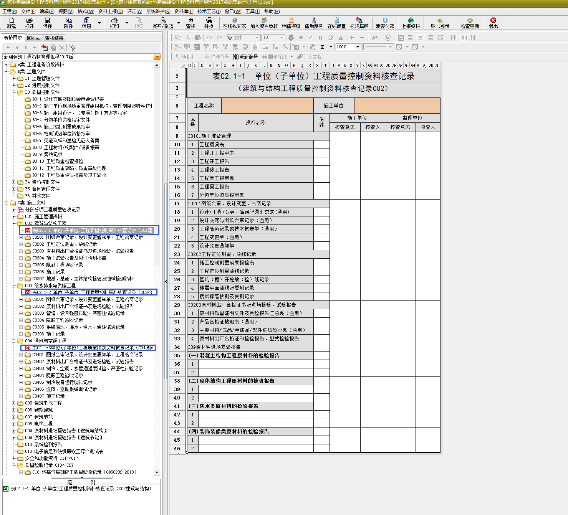Open the 帮助(H) menu

tap(272, 12)
